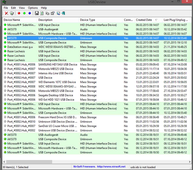Open the View menu
This screenshot has width=193, height=170.
(22, 8)
